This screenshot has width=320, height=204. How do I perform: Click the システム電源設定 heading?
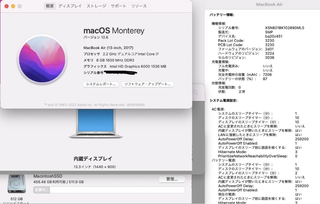(223, 100)
